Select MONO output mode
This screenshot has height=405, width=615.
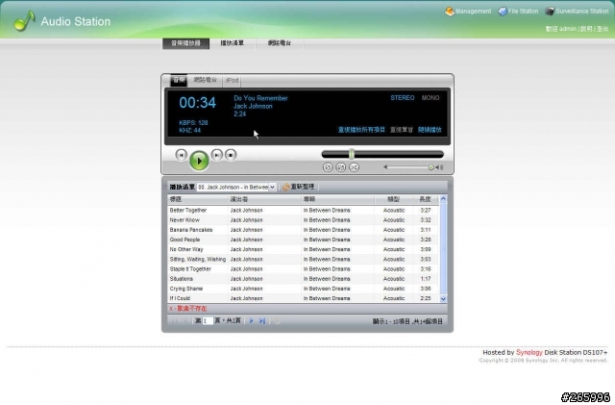tap(430, 98)
